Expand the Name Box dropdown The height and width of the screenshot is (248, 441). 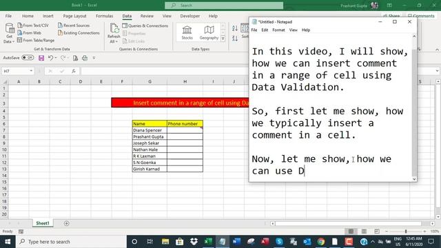[31, 71]
